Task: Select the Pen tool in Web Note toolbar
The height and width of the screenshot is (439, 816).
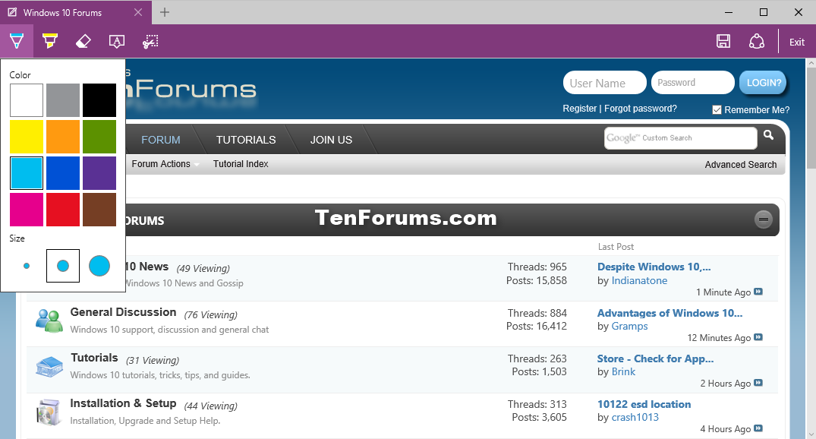Action: [17, 41]
